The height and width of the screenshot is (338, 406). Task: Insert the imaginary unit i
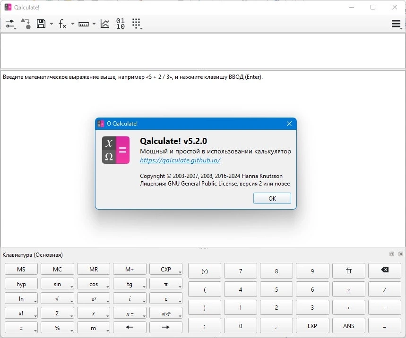pyautogui.click(x=130, y=299)
